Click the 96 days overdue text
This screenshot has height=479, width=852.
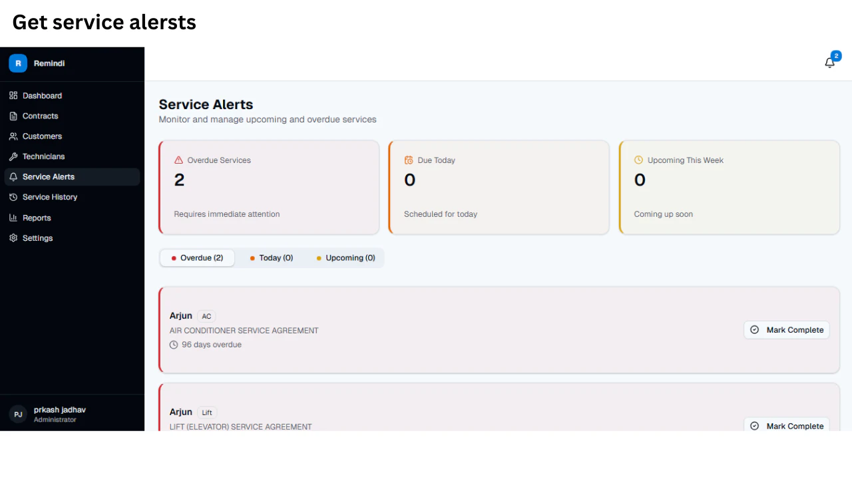tap(212, 345)
